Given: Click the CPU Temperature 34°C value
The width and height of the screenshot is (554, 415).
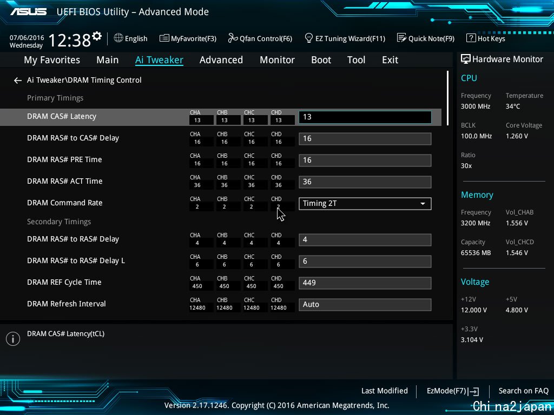Looking at the screenshot, I should point(513,106).
